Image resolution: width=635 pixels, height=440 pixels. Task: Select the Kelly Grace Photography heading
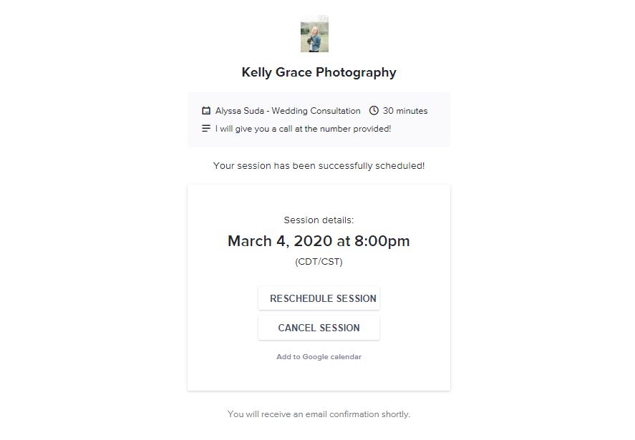319,72
